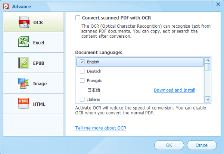This screenshot has height=154, width=224.
Task: Enable Convert scanned PDF with OCR
Action: tap(78, 18)
